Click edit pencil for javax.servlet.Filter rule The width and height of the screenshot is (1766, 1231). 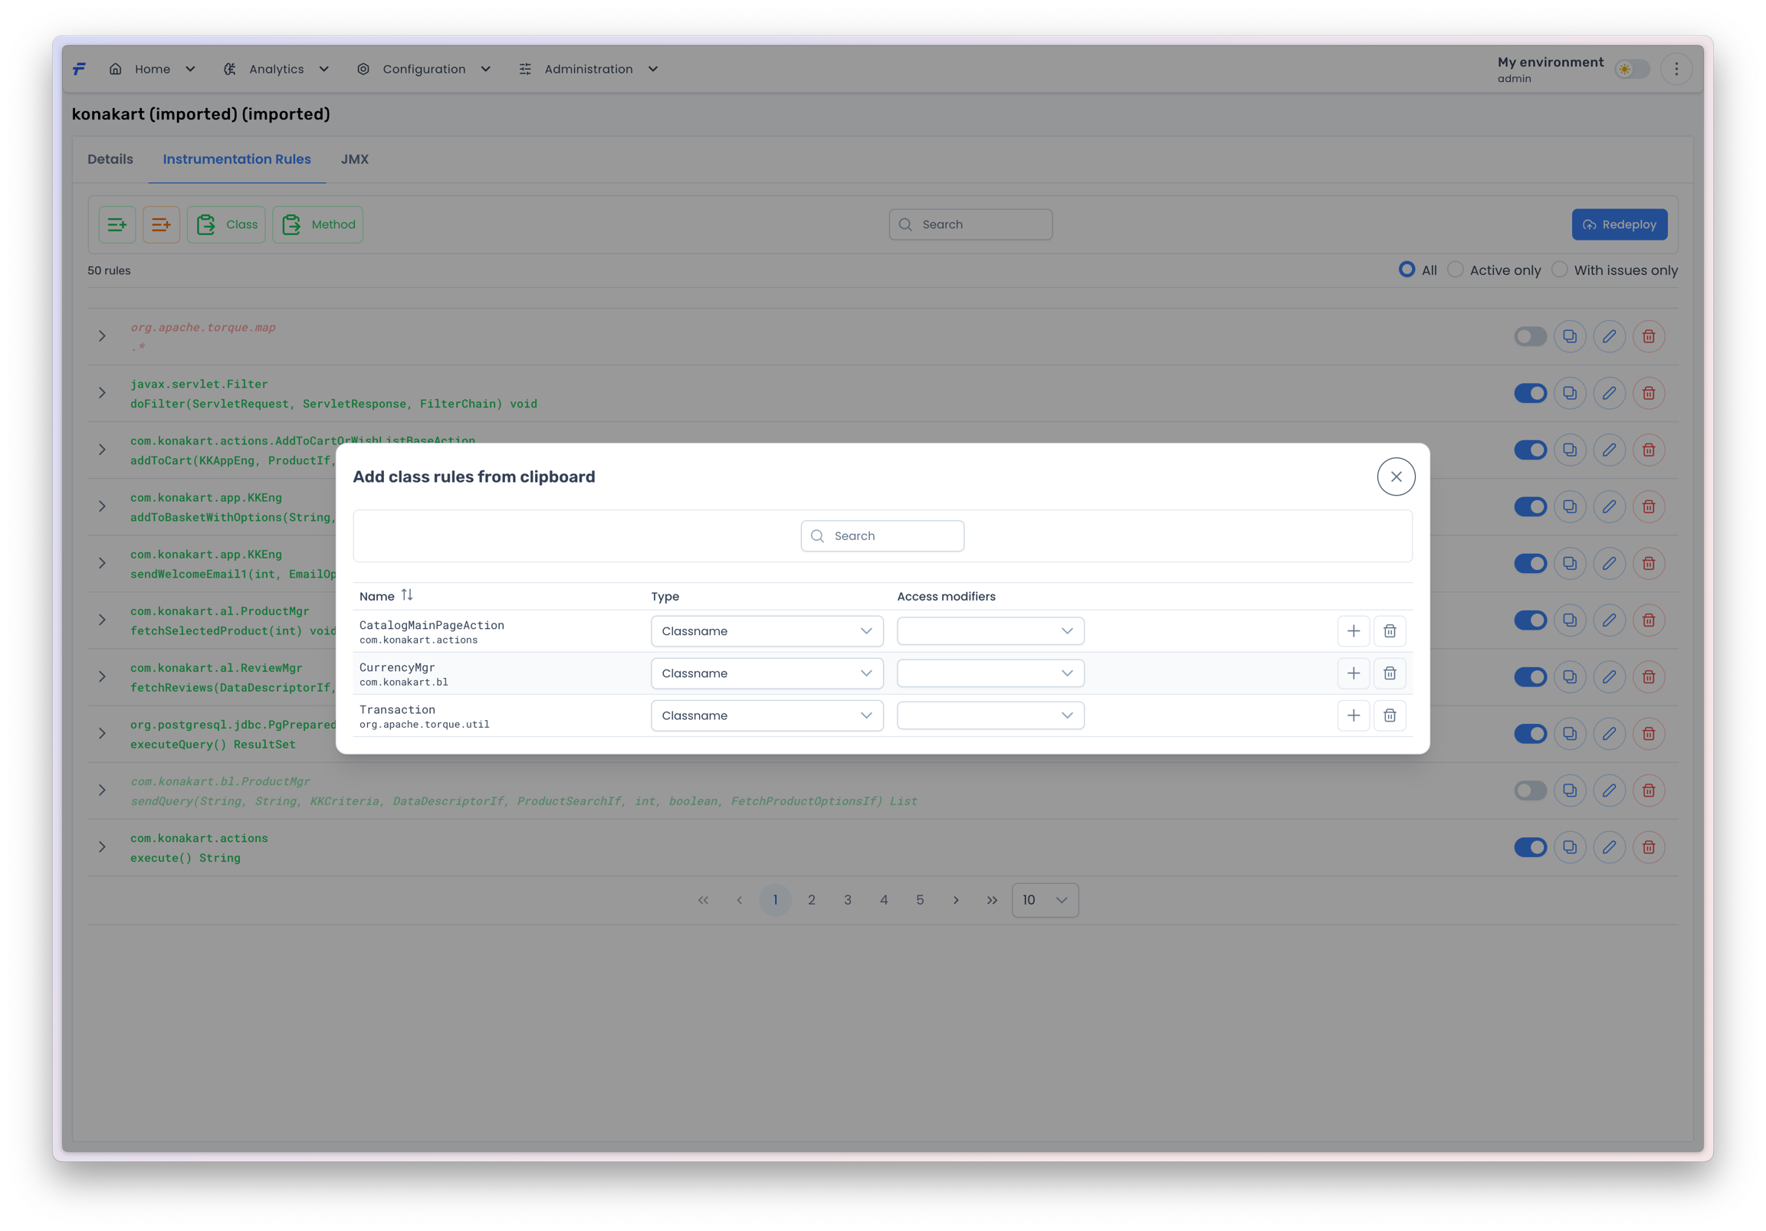(x=1609, y=393)
